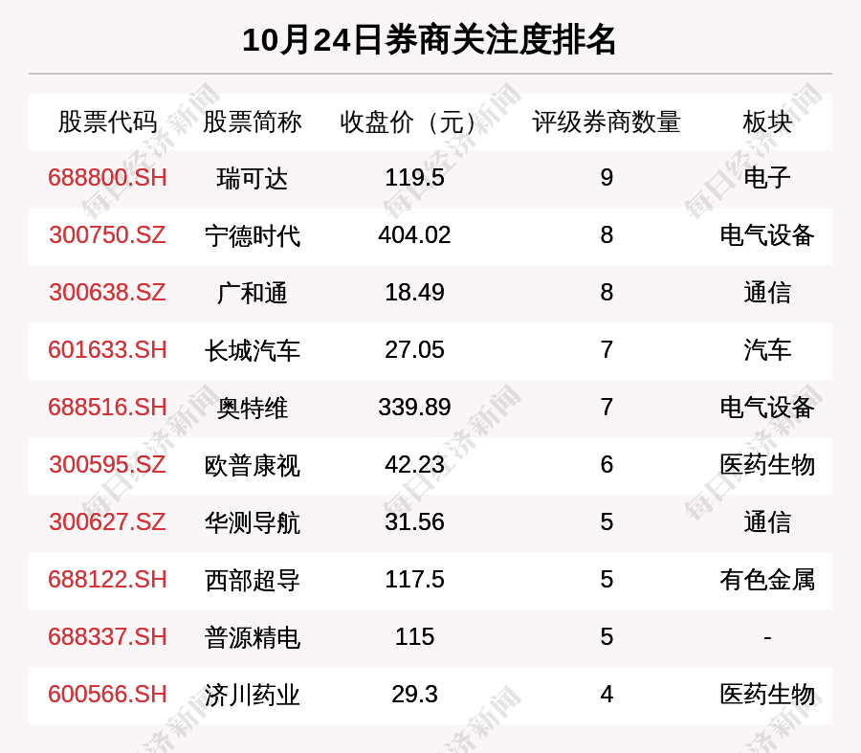Select the 股票简称 column header
This screenshot has height=753, width=861.
[x=252, y=122]
